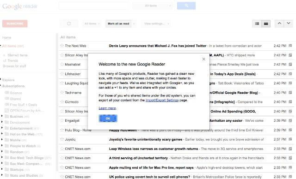Go to next item arrow

point(288,24)
